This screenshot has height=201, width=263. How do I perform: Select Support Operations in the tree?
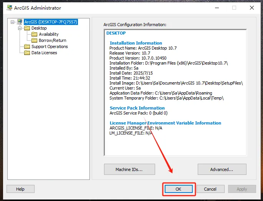click(x=50, y=47)
